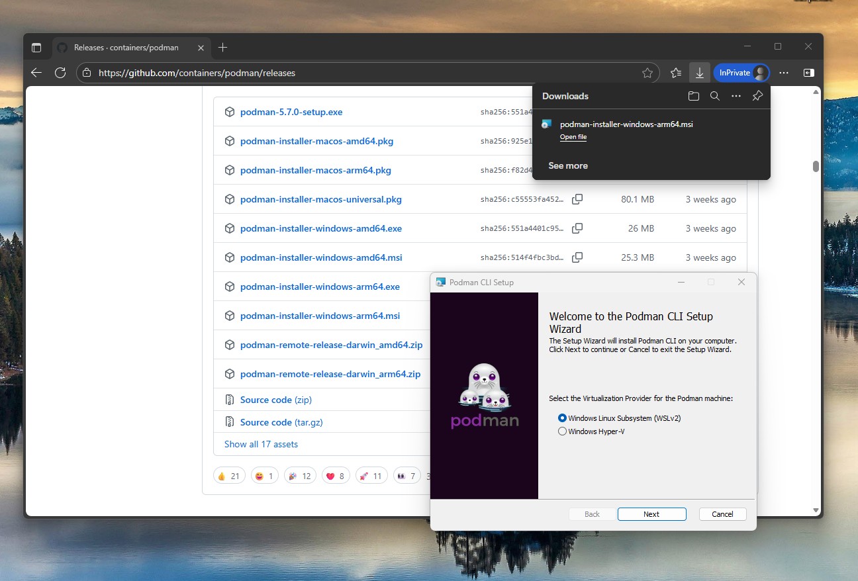Go back to the previous page
Image resolution: width=858 pixels, height=581 pixels.
click(36, 73)
